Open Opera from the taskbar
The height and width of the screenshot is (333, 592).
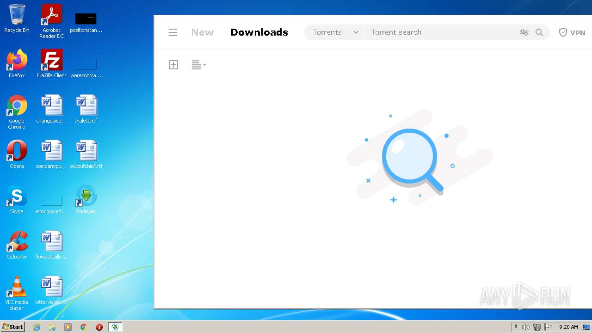point(99,327)
